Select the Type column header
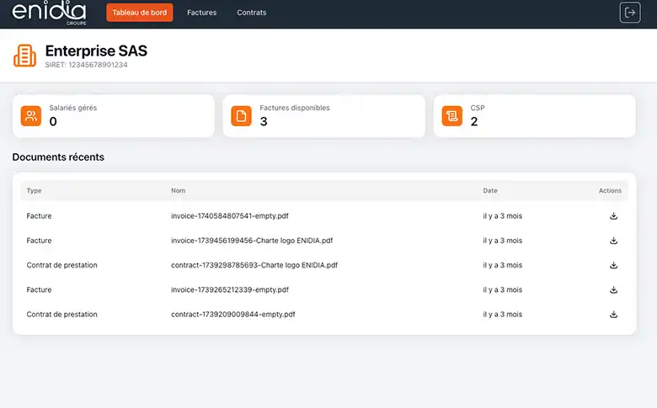 (x=34, y=191)
